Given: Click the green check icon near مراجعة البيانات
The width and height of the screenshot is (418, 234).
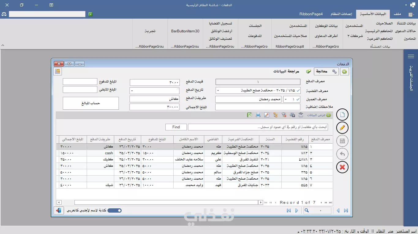Looking at the screenshot, I should 309,71.
